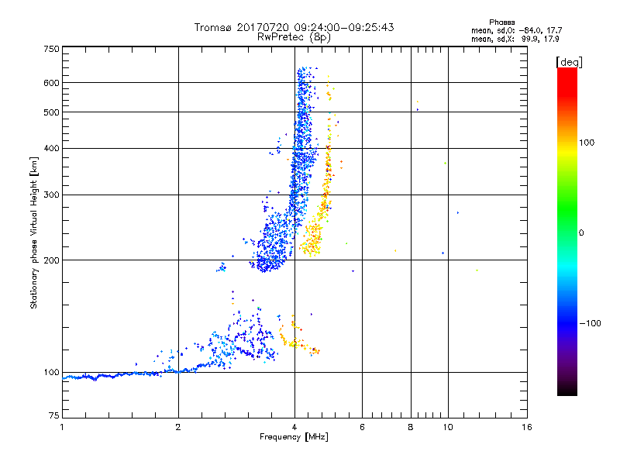Click the black bottom of the colorbar
Viewport: 620px width, 465px height.
567,391
